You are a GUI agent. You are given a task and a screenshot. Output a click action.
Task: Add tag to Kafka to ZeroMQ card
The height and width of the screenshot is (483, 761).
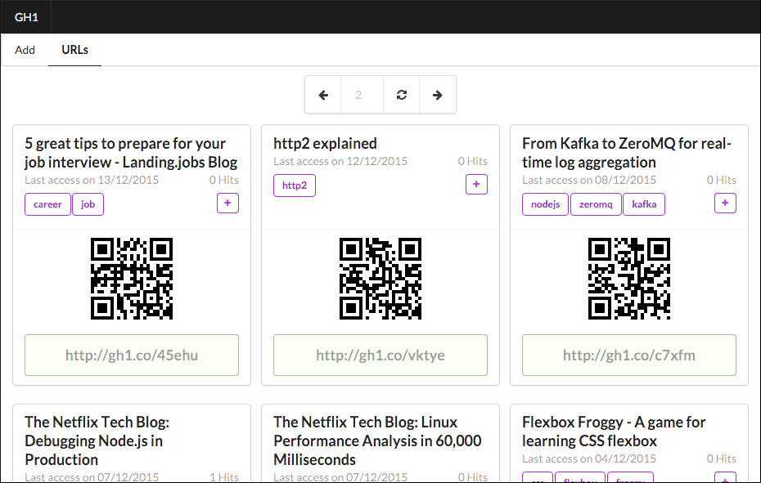725,203
